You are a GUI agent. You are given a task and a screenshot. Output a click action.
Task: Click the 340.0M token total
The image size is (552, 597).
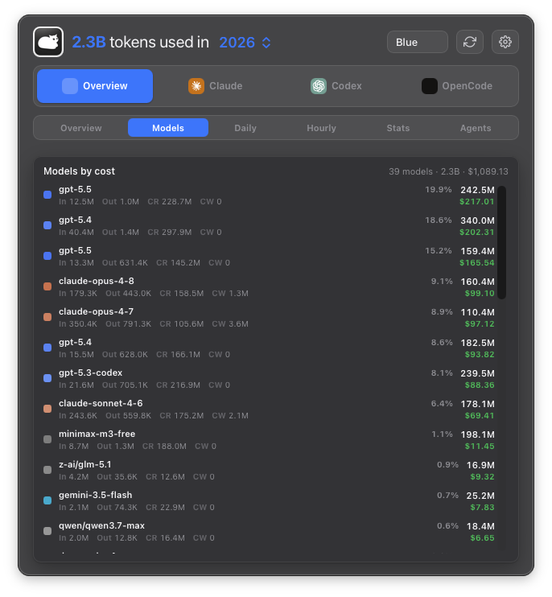(x=477, y=220)
